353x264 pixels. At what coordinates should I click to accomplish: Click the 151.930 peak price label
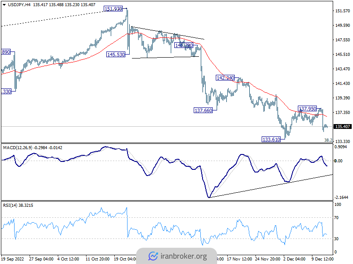pyautogui.click(x=113, y=9)
